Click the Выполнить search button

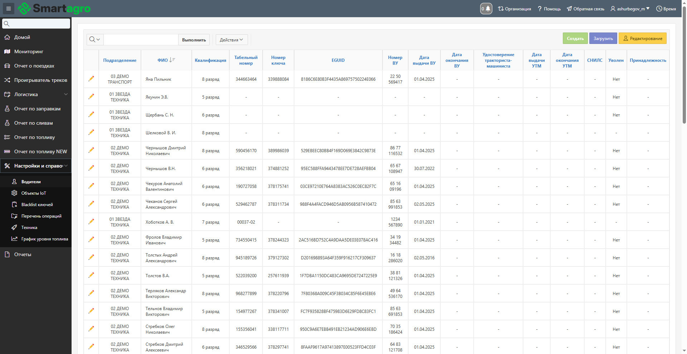click(x=194, y=40)
